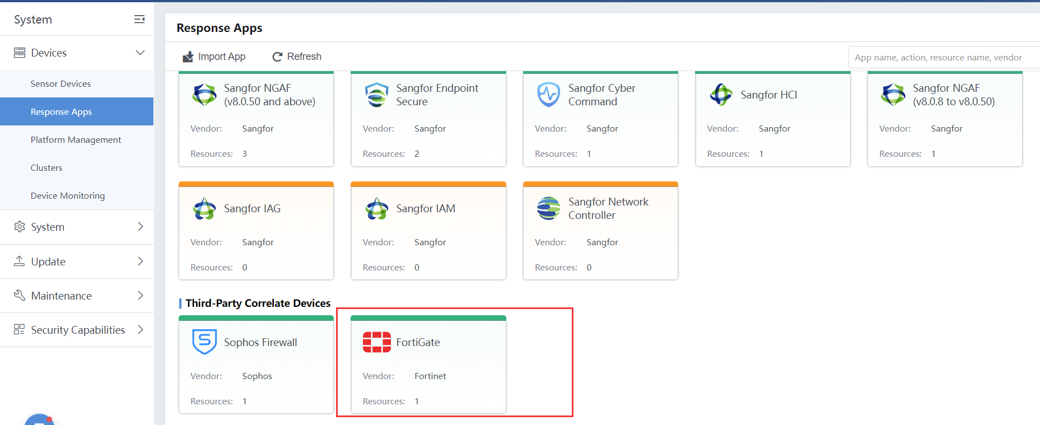This screenshot has width=1040, height=425.
Task: Open the Sangfor IAM app title
Action: click(x=426, y=208)
